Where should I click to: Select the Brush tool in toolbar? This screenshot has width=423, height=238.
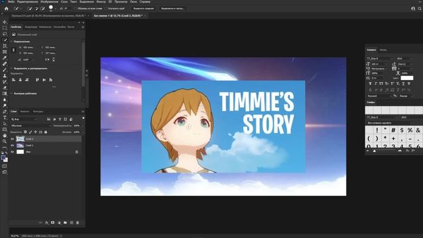[x=5, y=69]
